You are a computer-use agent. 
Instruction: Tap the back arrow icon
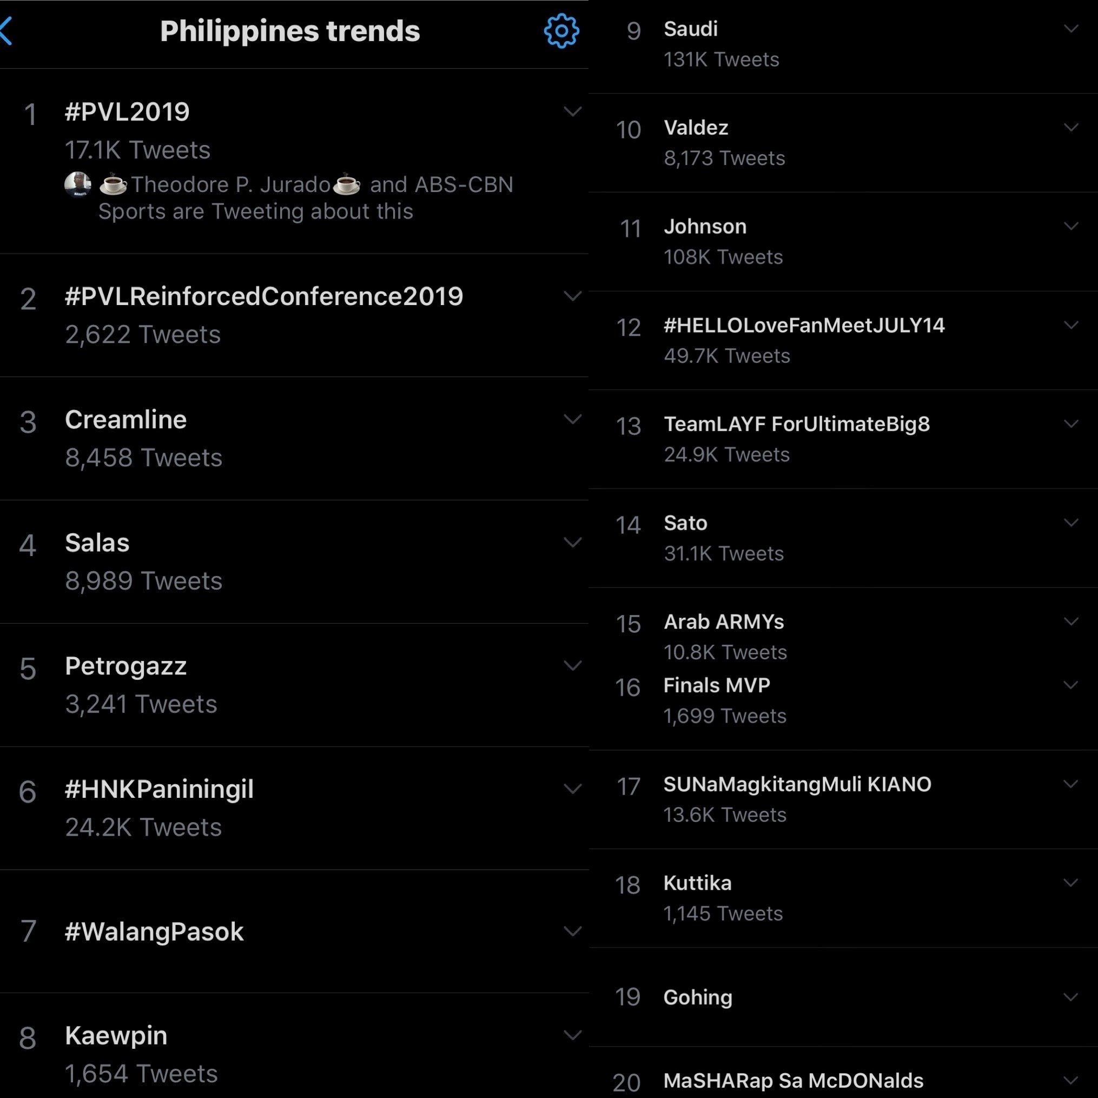click(6, 31)
